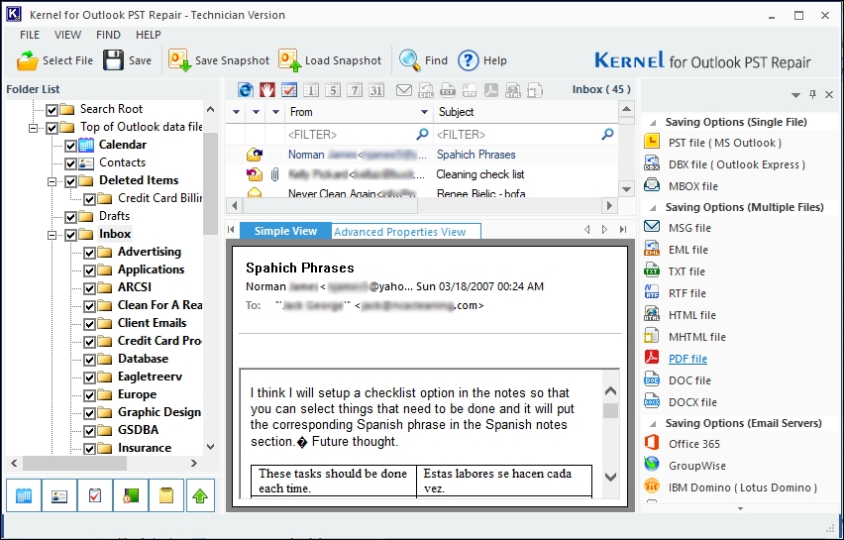Click the calendar 7-day view icon
Screen dimensions: 844x540
355,90
